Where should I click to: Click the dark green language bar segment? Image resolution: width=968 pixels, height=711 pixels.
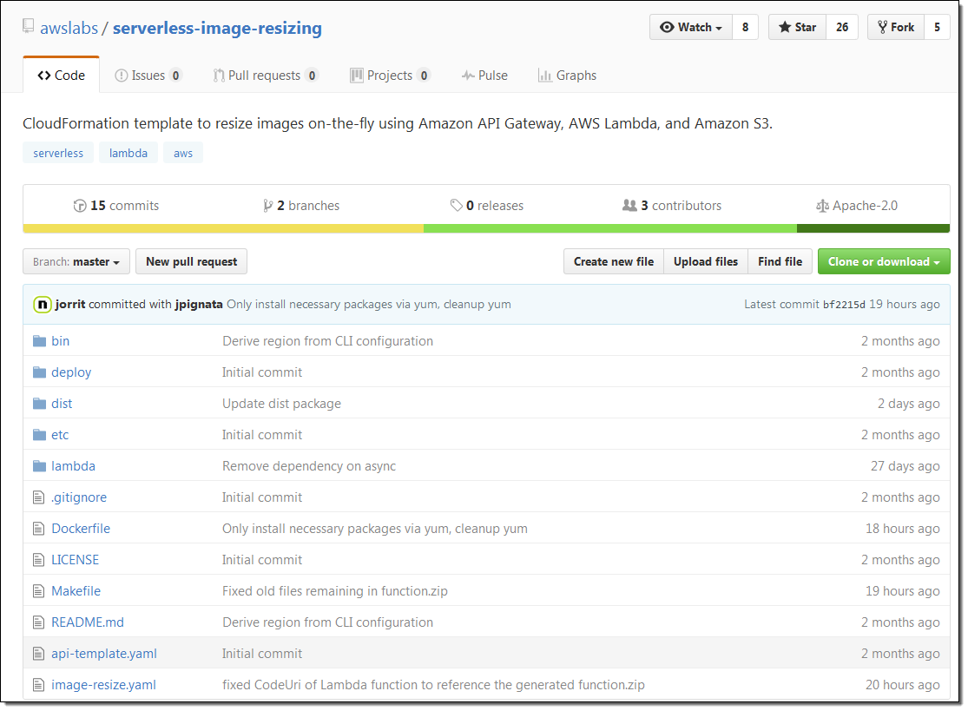[x=873, y=229]
